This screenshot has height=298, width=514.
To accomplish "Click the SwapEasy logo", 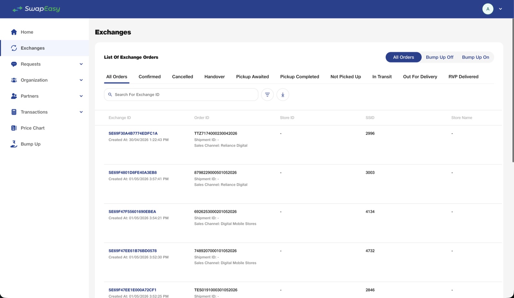I will point(36,9).
